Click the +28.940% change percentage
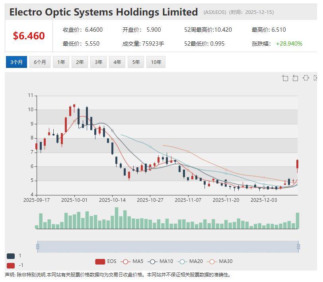The image size is (323, 282). point(289,44)
